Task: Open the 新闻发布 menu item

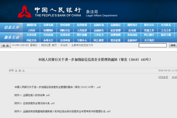Action: click(32, 25)
